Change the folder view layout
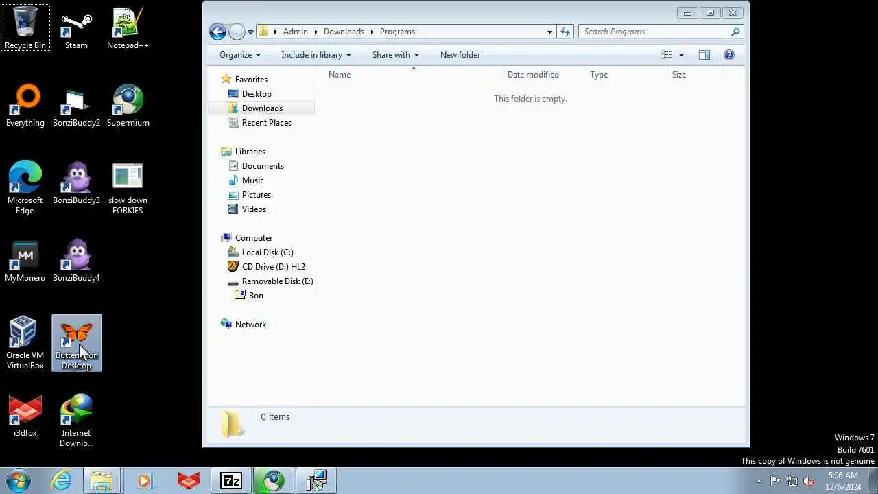878x494 pixels. tap(667, 55)
